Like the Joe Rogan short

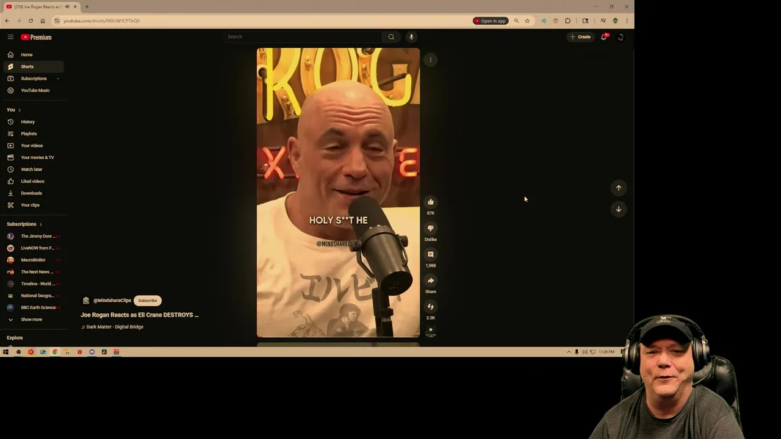pyautogui.click(x=431, y=202)
